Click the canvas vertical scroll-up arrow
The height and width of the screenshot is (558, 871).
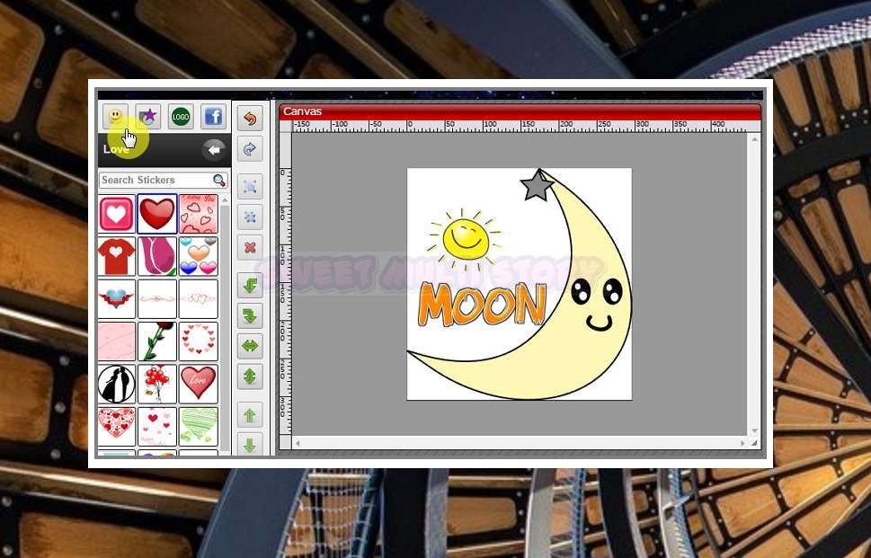pos(754,139)
